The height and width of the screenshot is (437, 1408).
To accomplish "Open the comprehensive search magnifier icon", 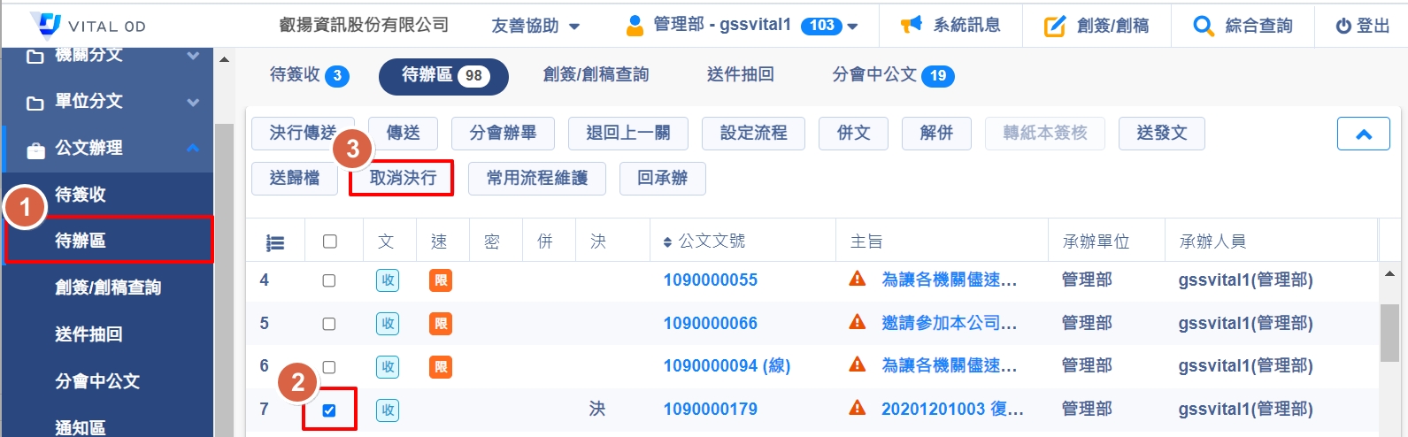I will pyautogui.click(x=1203, y=27).
